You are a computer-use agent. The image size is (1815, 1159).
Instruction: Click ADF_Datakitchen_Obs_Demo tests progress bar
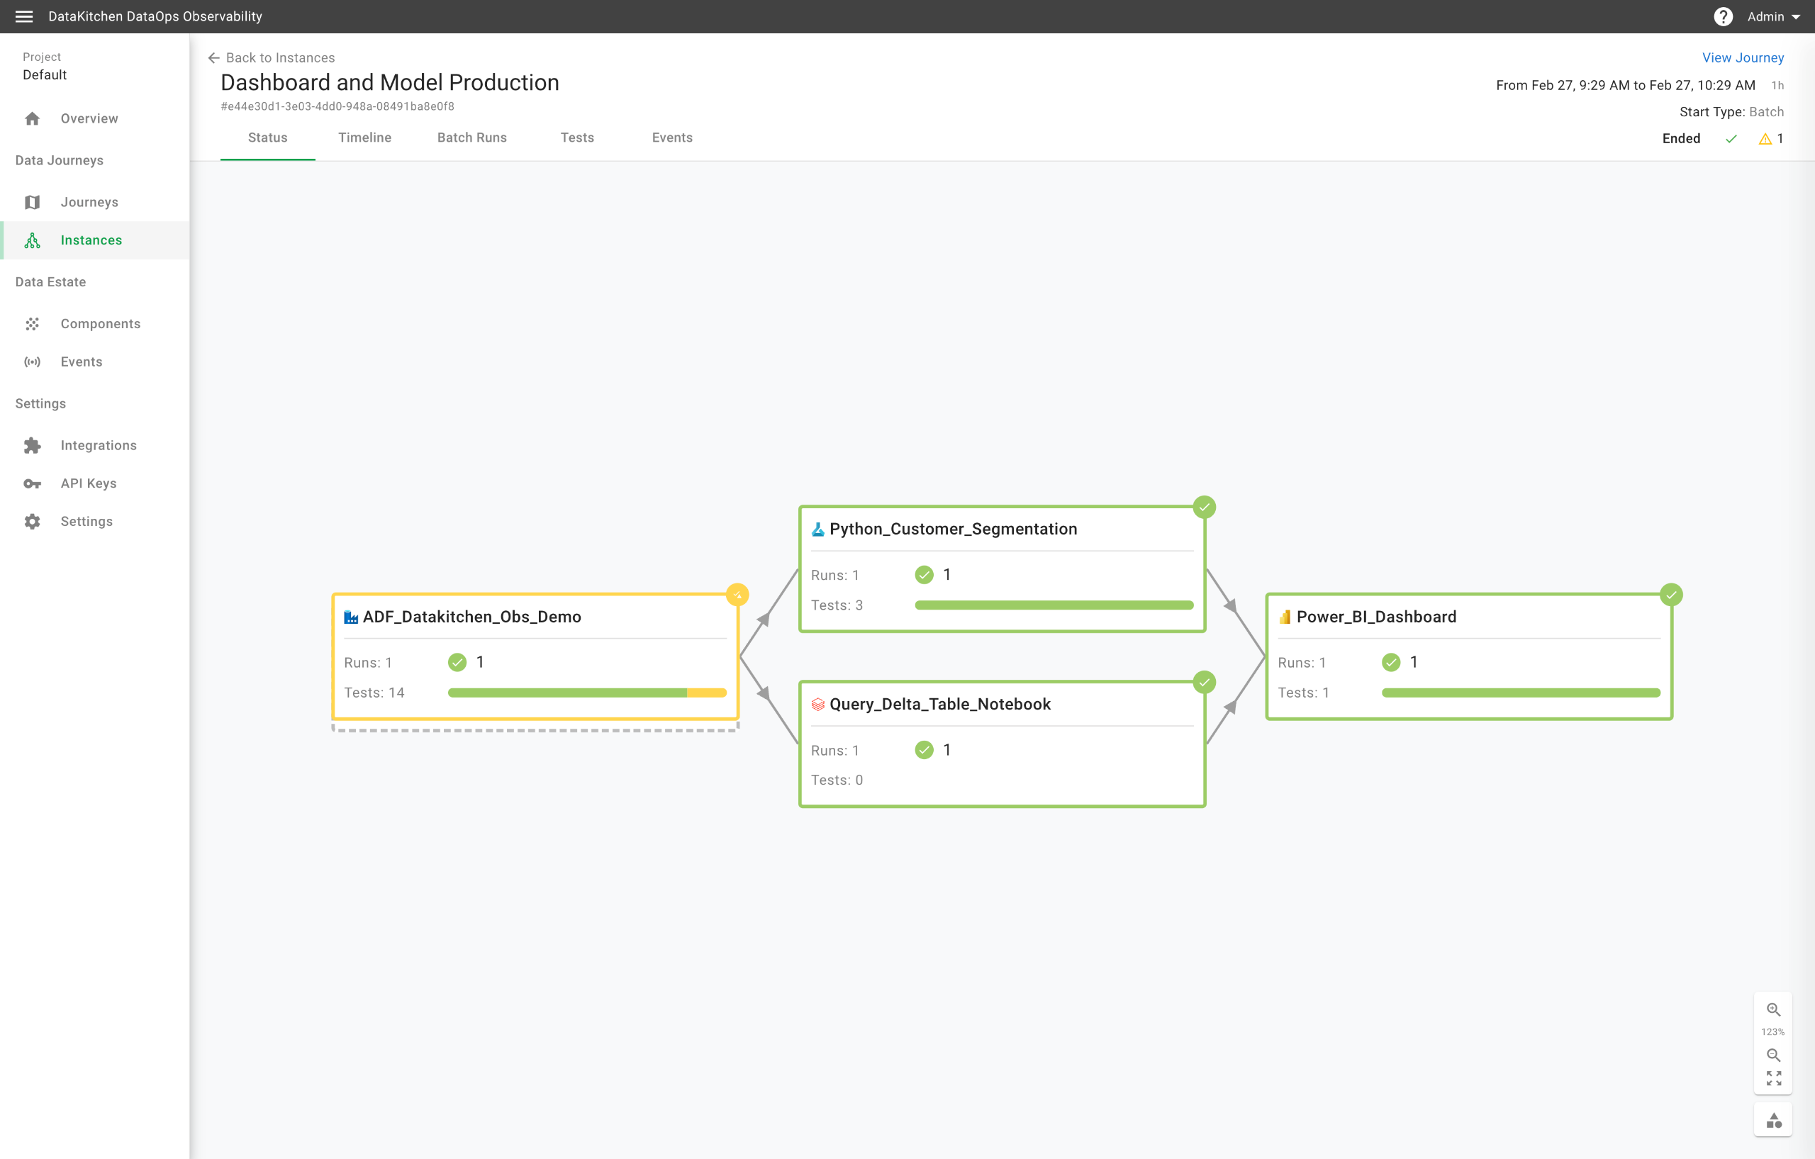(586, 693)
